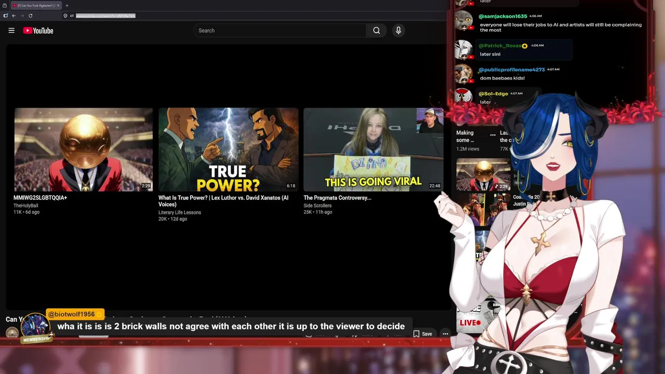
Task: Visit channel Literary Life Lessons
Action: (x=180, y=212)
